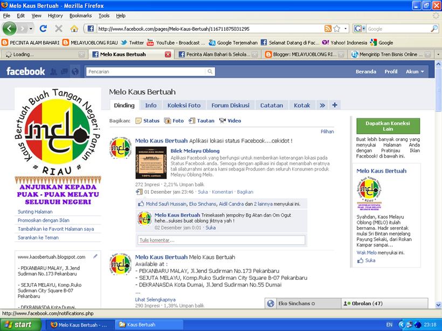Open notifications globe icon in Facebook bar
Screen dimensions: 442x331
(75, 72)
